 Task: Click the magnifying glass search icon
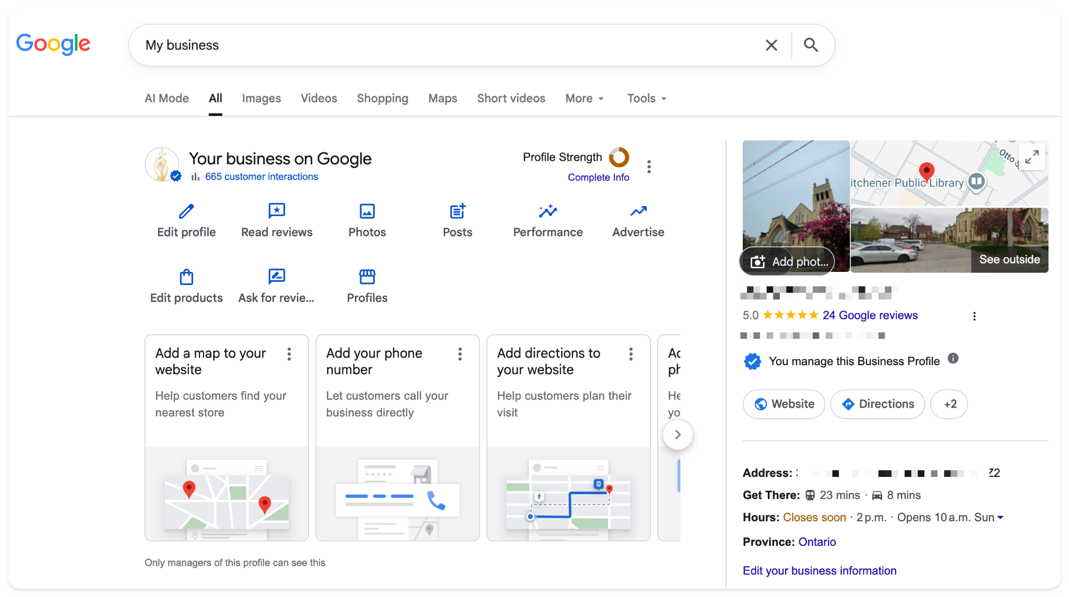[811, 45]
